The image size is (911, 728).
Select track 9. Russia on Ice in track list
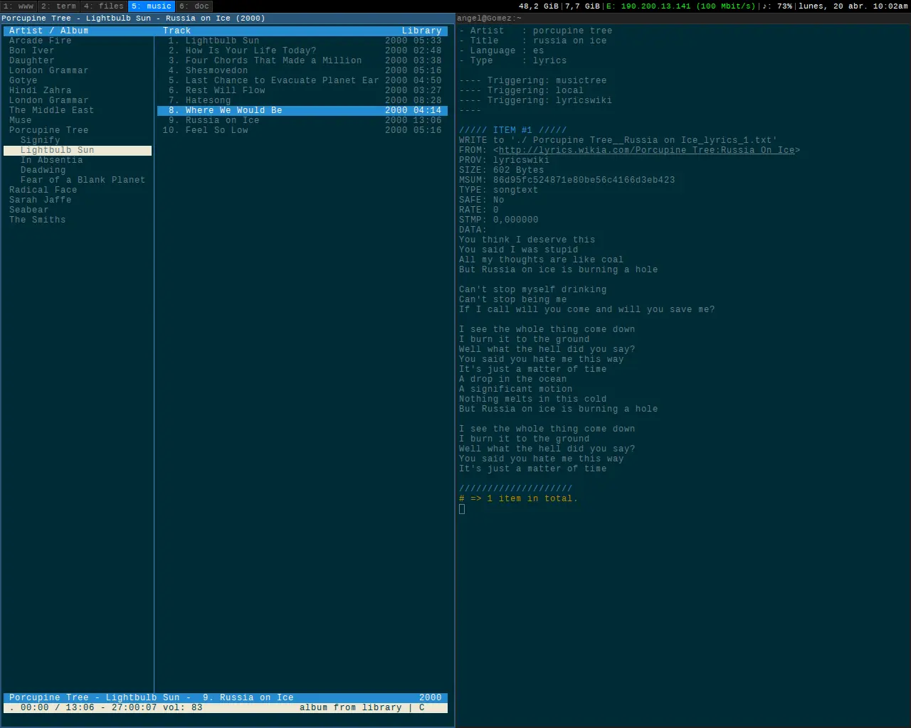tap(302, 120)
